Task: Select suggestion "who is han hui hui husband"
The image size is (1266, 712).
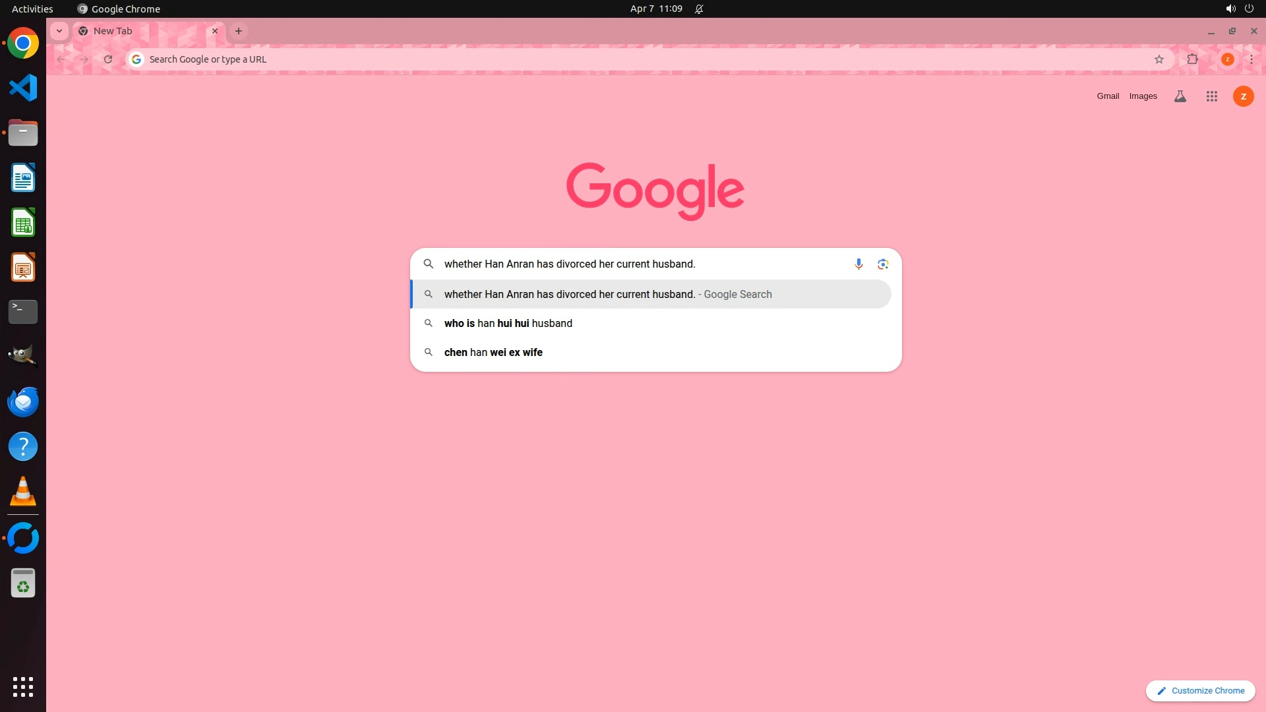Action: coord(508,323)
